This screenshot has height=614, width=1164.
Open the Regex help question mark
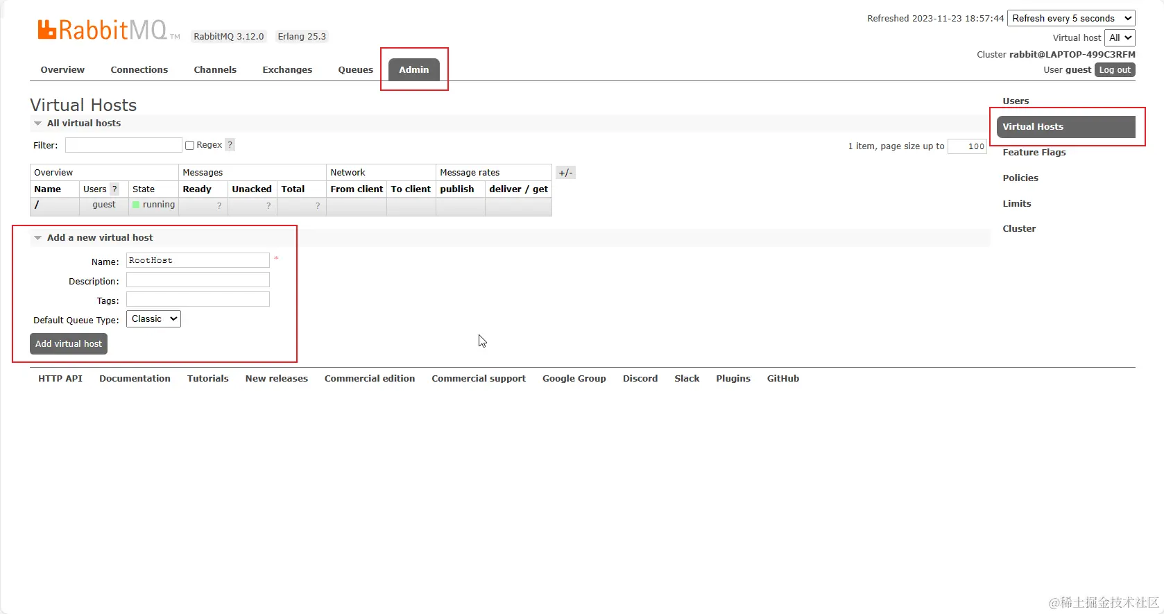point(230,145)
